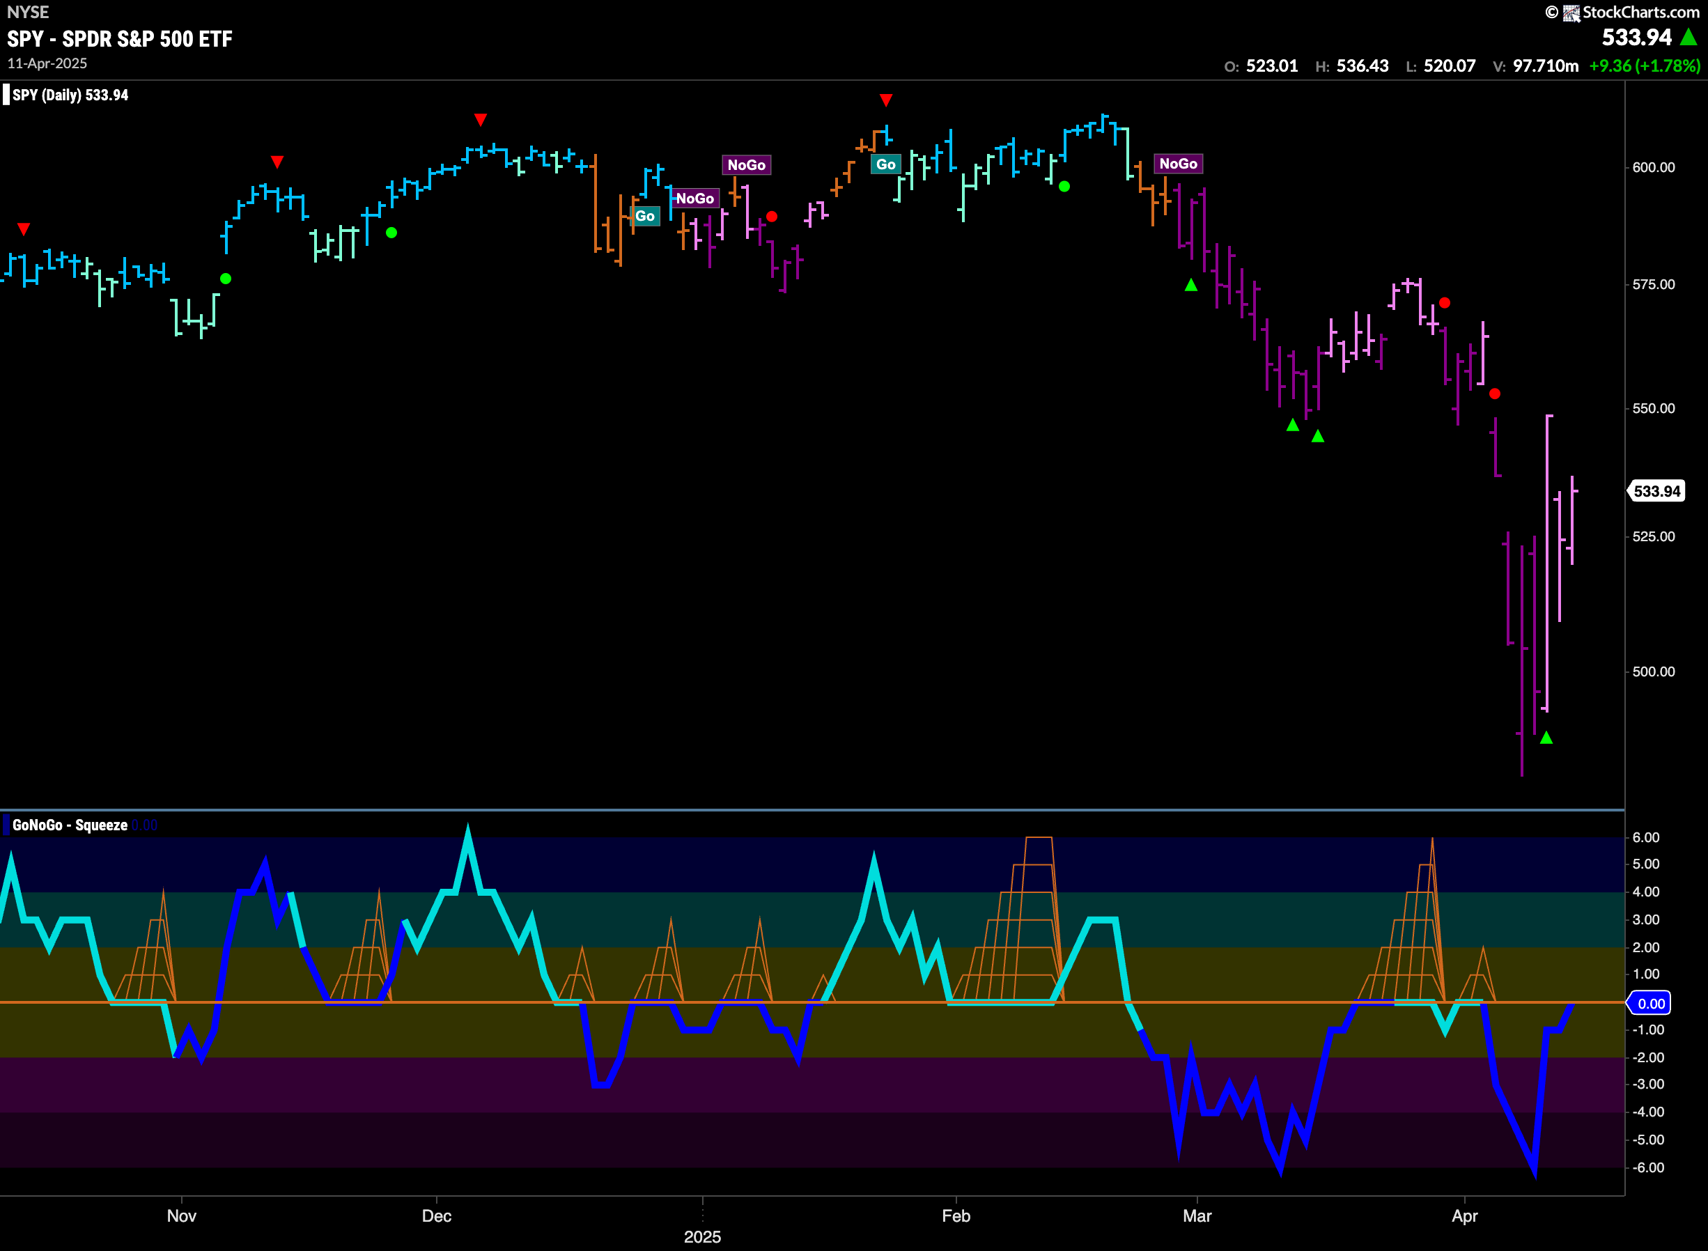Click the open value 523.01
The height and width of the screenshot is (1251, 1708).
[x=1272, y=66]
